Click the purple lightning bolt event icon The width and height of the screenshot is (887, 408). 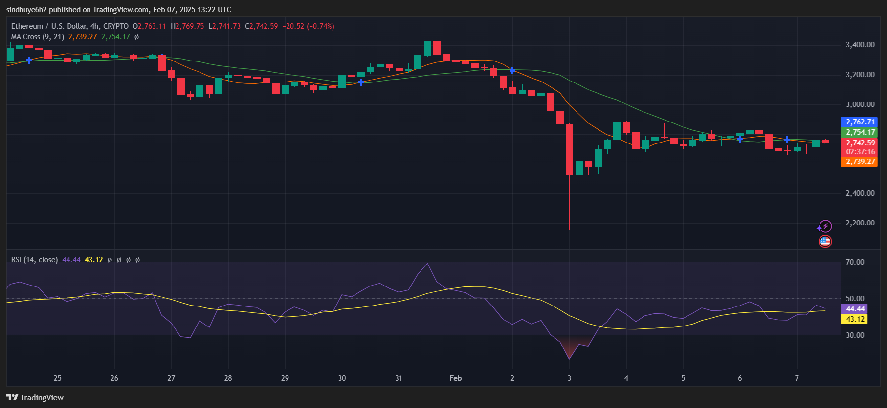[x=825, y=226]
